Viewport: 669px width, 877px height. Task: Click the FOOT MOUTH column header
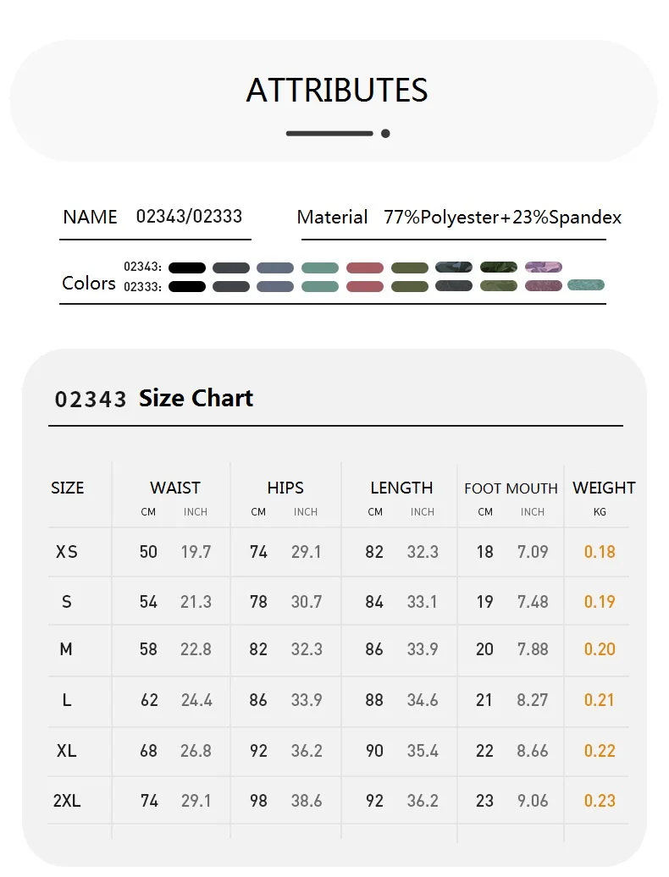511,488
